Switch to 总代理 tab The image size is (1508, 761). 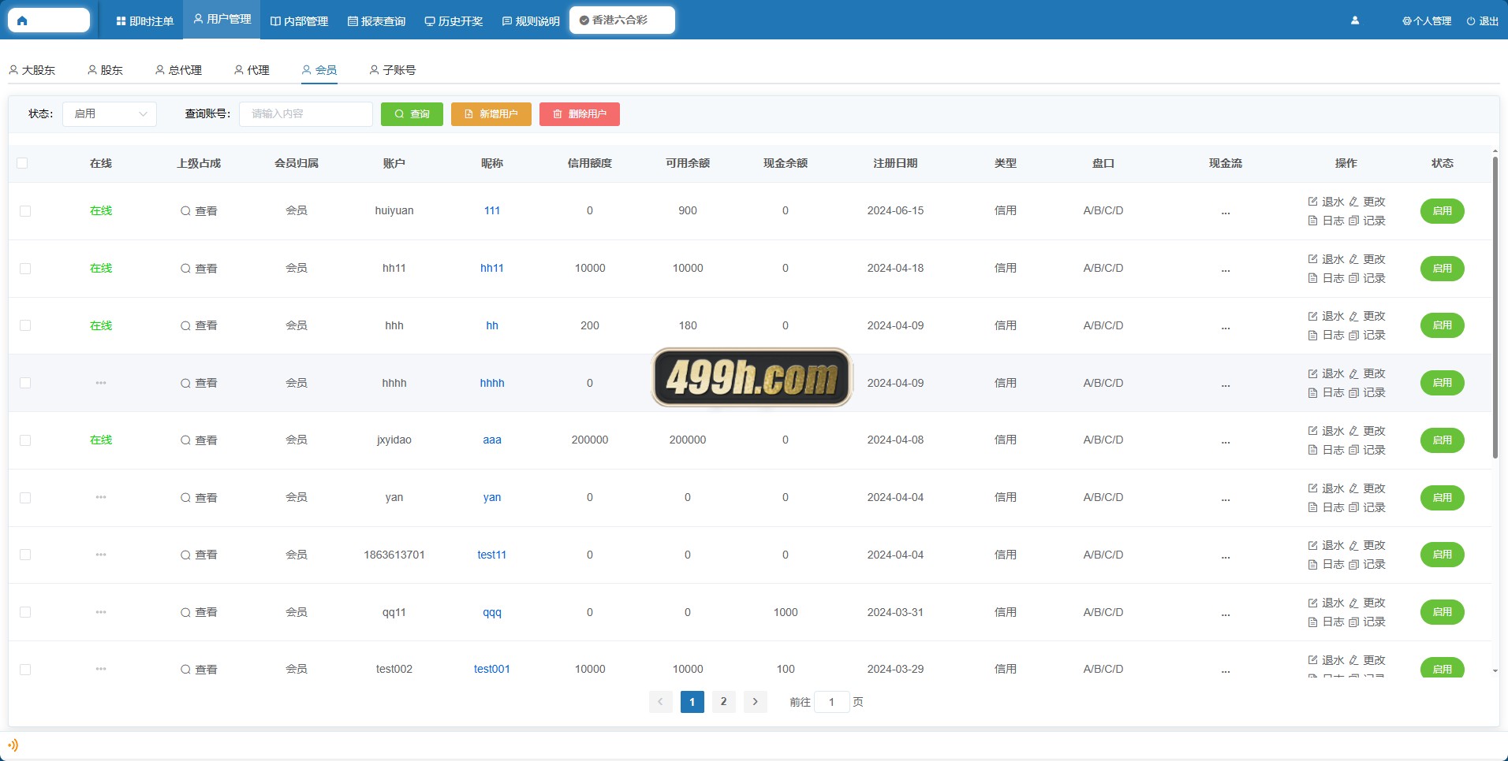178,70
